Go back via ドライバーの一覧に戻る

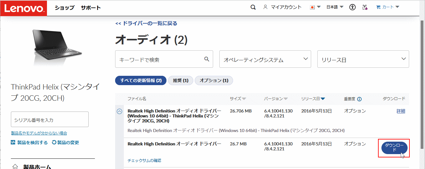146,23
